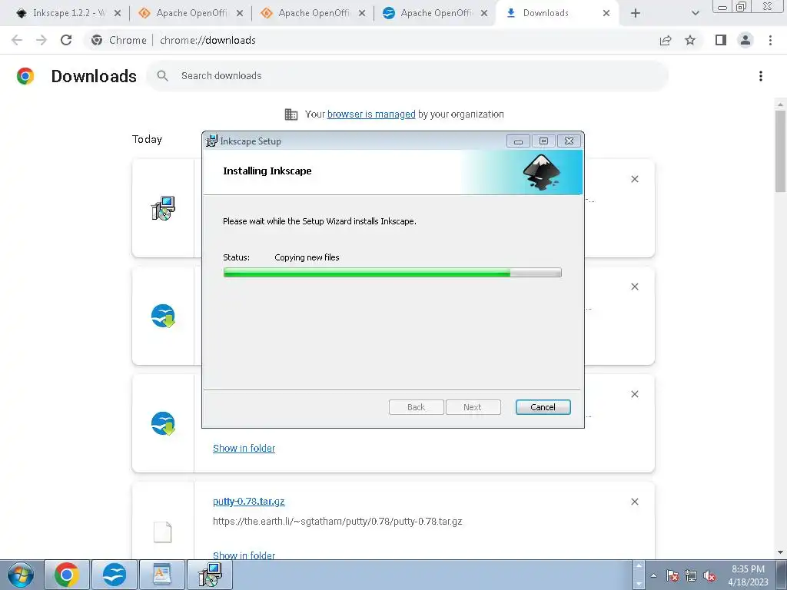Click the disabled Next button in Inkscape Setup
787x590 pixels.
pos(473,407)
